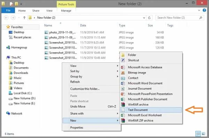Open the File ribbon tab

[x=8, y=10]
